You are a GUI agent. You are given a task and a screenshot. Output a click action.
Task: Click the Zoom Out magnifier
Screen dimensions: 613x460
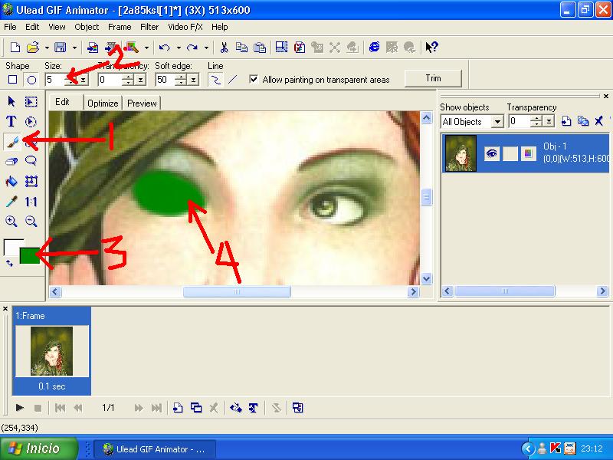click(x=31, y=221)
